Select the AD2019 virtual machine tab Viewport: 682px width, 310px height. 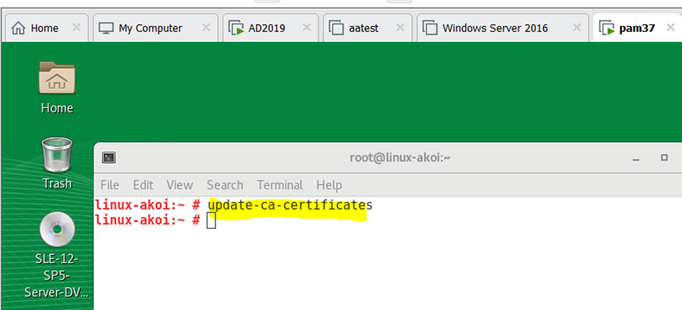click(267, 28)
